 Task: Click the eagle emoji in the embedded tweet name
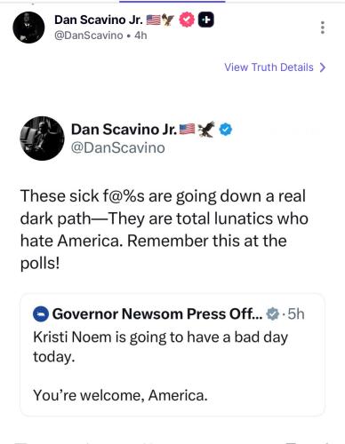206,130
